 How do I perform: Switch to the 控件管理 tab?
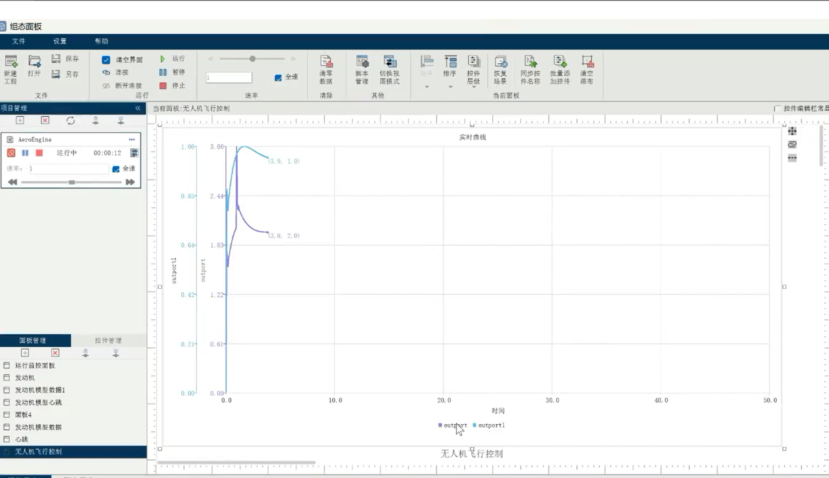pyautogui.click(x=108, y=341)
